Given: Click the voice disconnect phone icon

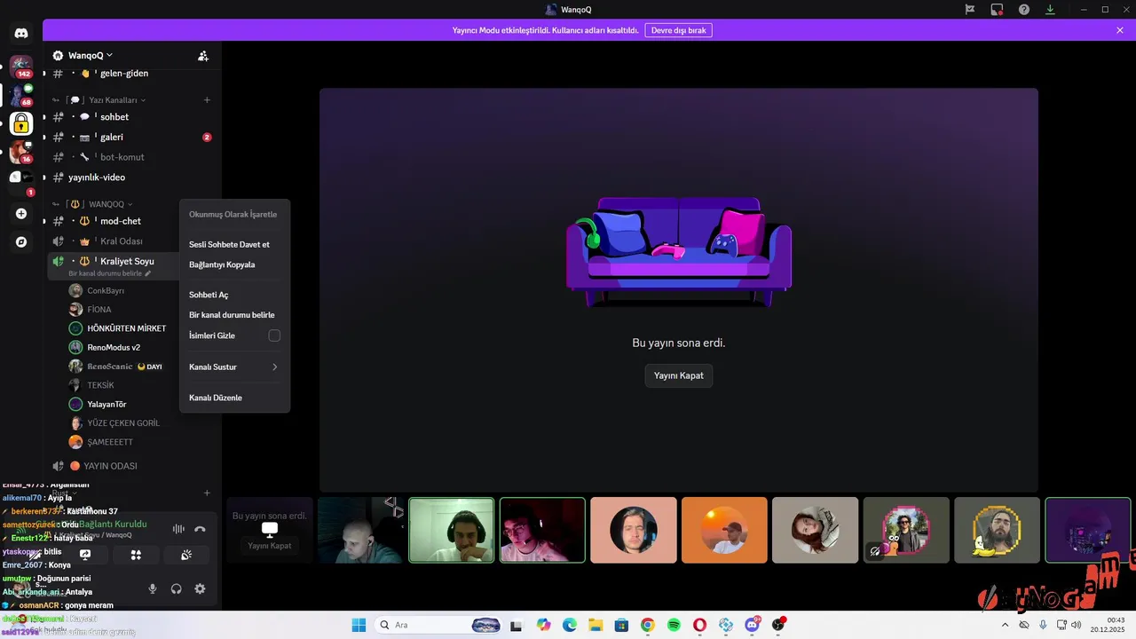Looking at the screenshot, I should (200, 529).
